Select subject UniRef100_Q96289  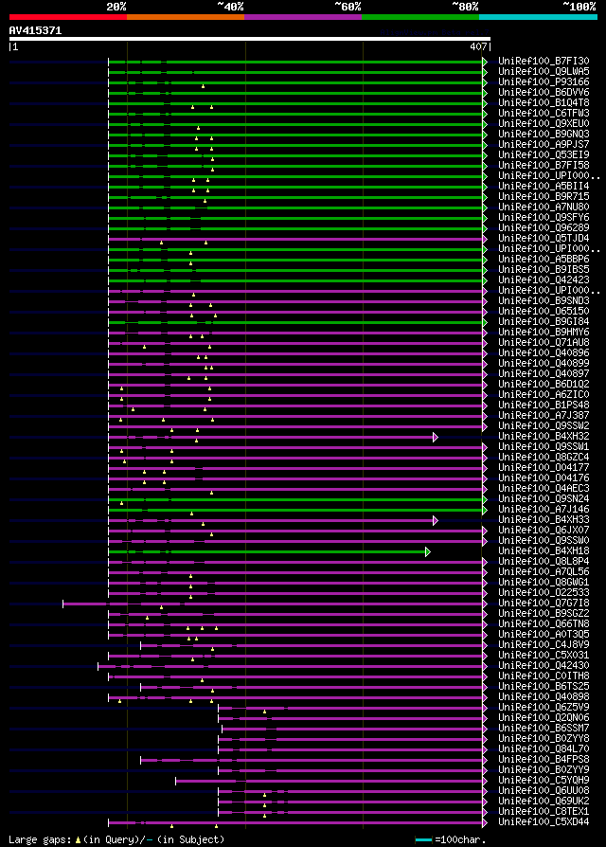click(544, 228)
